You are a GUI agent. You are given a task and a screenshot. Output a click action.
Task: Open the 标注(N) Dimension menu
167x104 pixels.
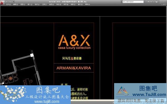[59, 4]
